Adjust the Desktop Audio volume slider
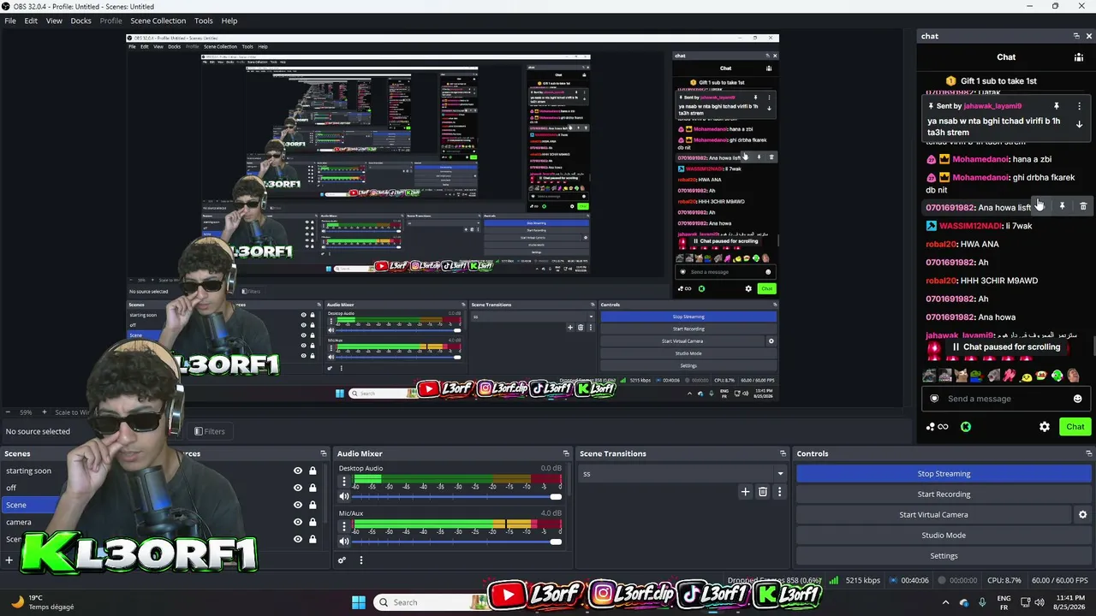Image resolution: width=1096 pixels, height=616 pixels. click(456, 496)
